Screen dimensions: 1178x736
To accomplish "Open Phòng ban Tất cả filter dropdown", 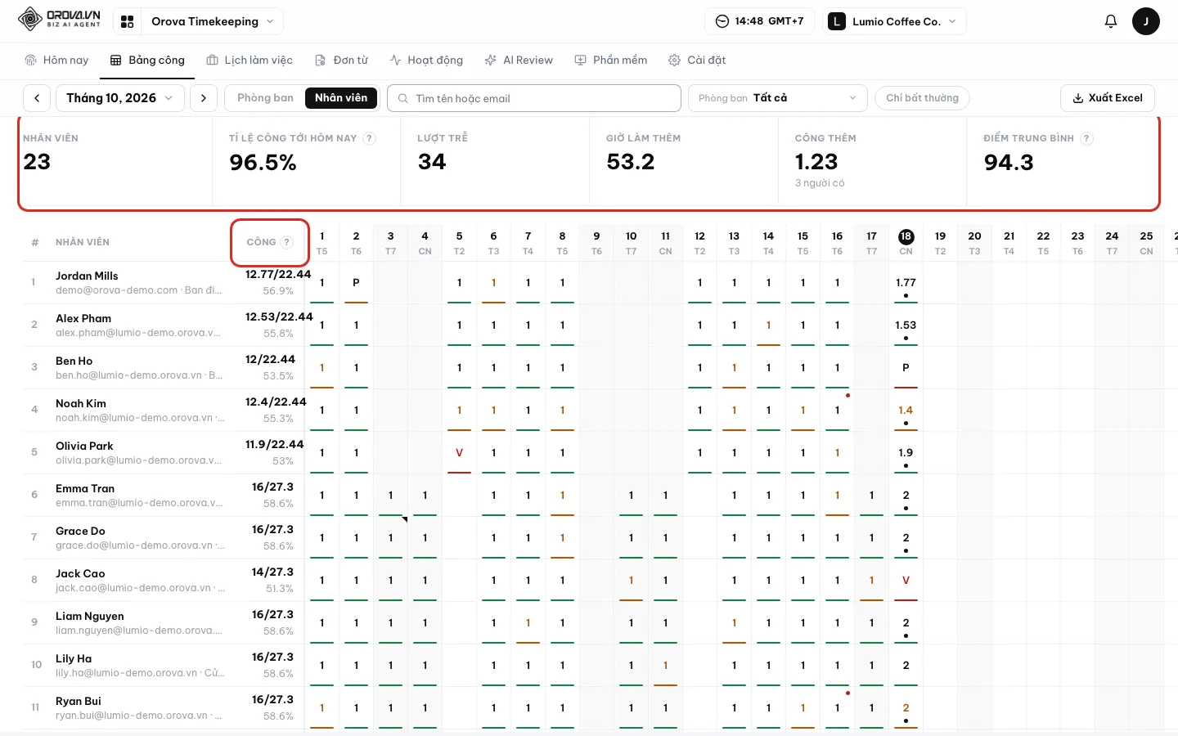I will 776,98.
